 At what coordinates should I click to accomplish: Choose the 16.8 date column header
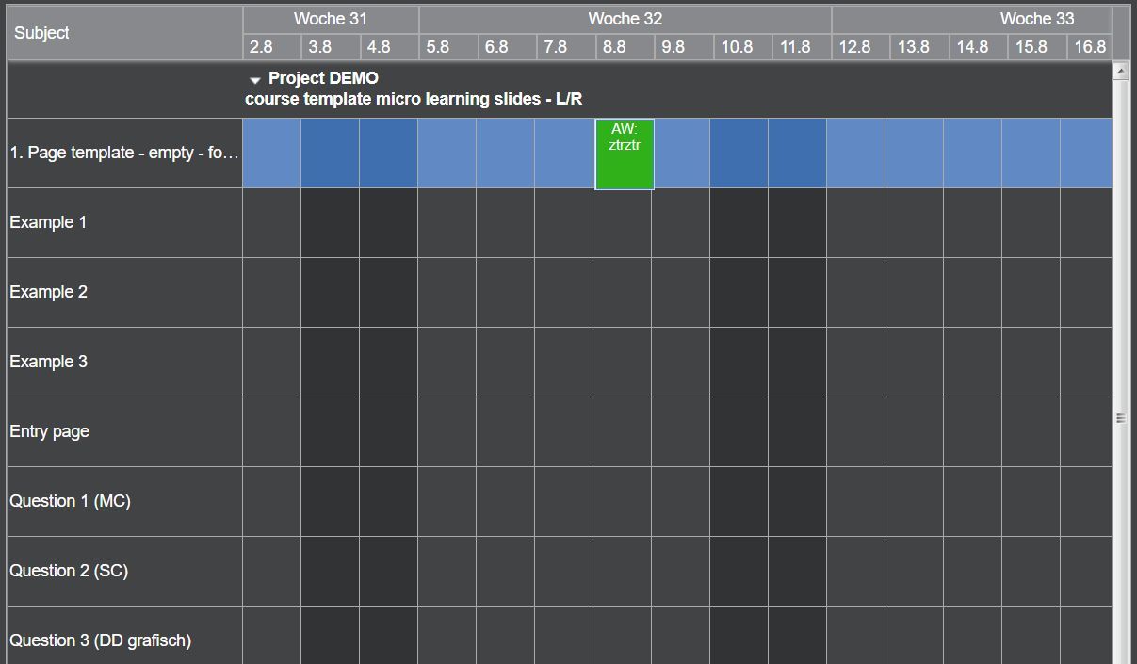1089,47
